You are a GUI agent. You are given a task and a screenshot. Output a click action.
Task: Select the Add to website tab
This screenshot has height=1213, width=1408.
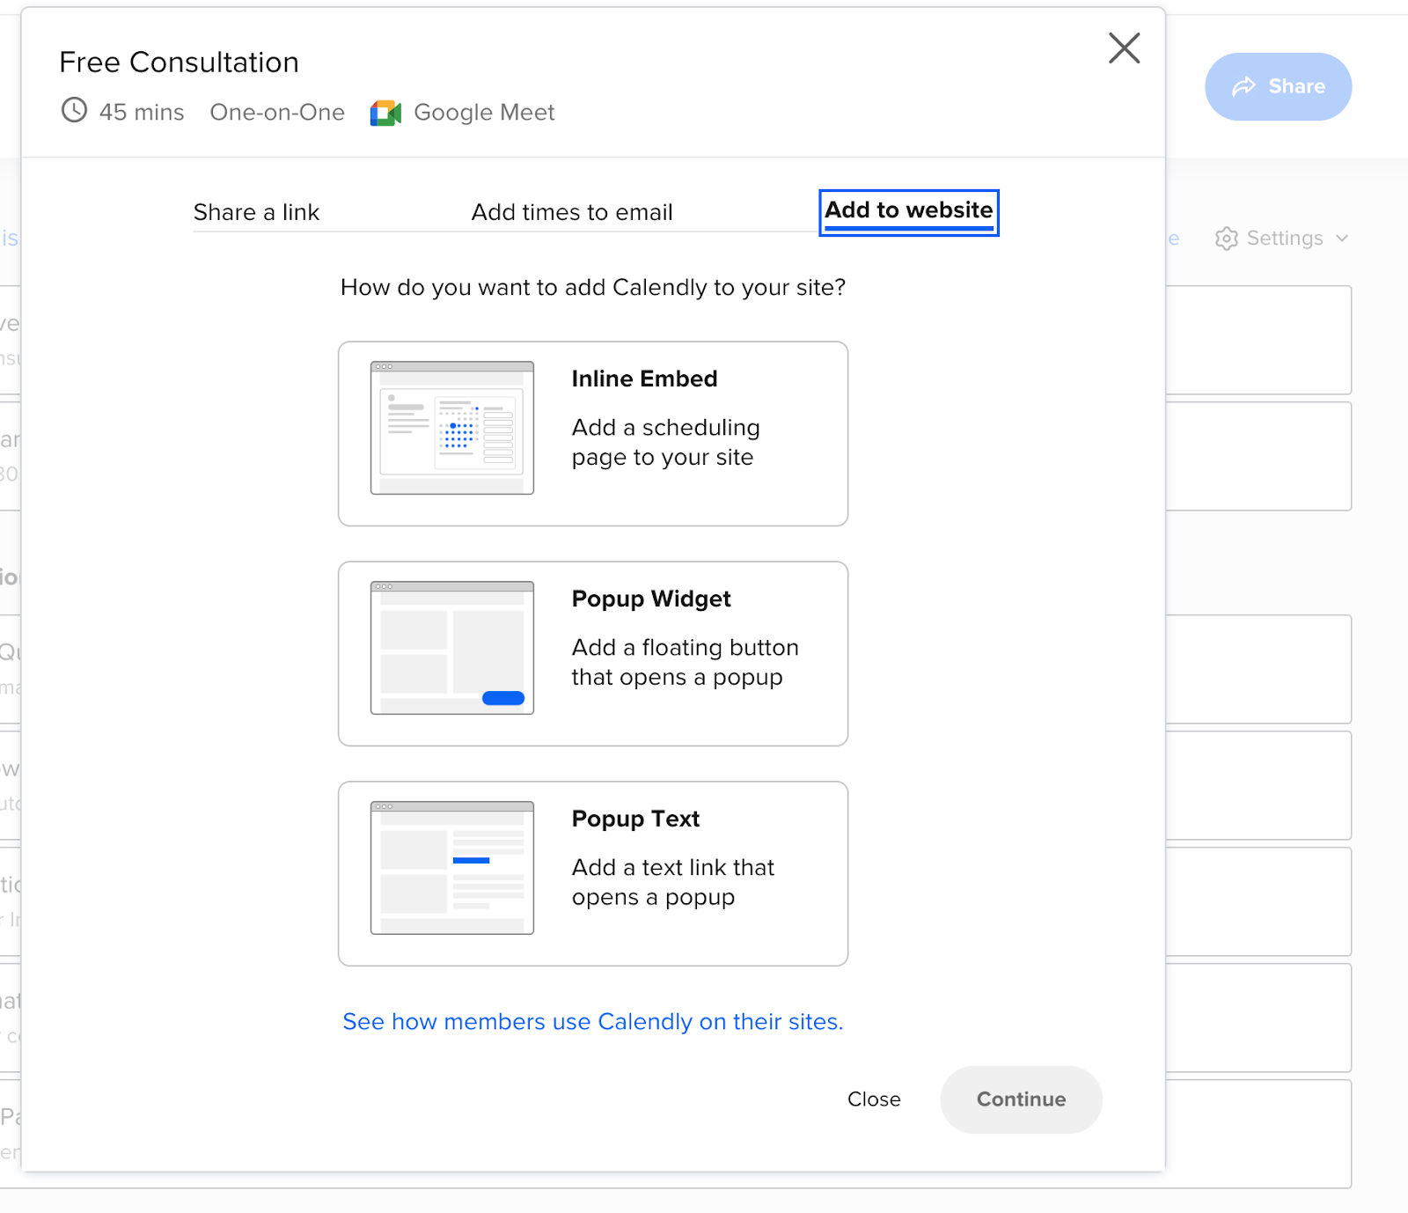tap(909, 211)
